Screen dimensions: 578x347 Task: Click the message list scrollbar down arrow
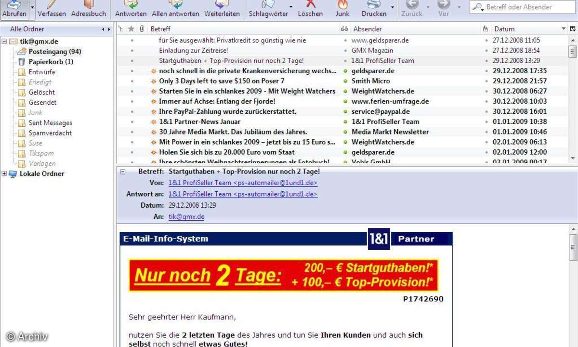pyautogui.click(x=573, y=158)
